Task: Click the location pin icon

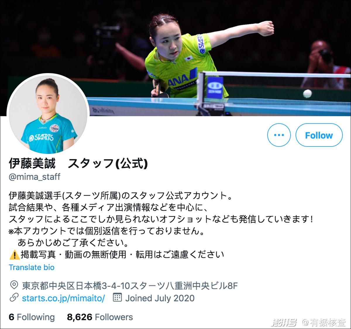Action: pyautogui.click(x=14, y=285)
